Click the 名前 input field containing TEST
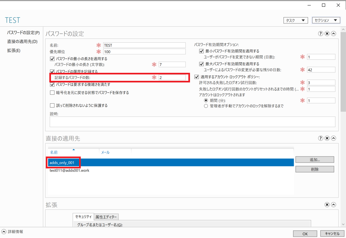Viewport: 346px width, 238px height. (x=144, y=45)
